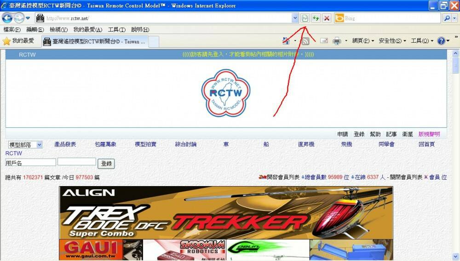Click the password input field

[76, 162]
